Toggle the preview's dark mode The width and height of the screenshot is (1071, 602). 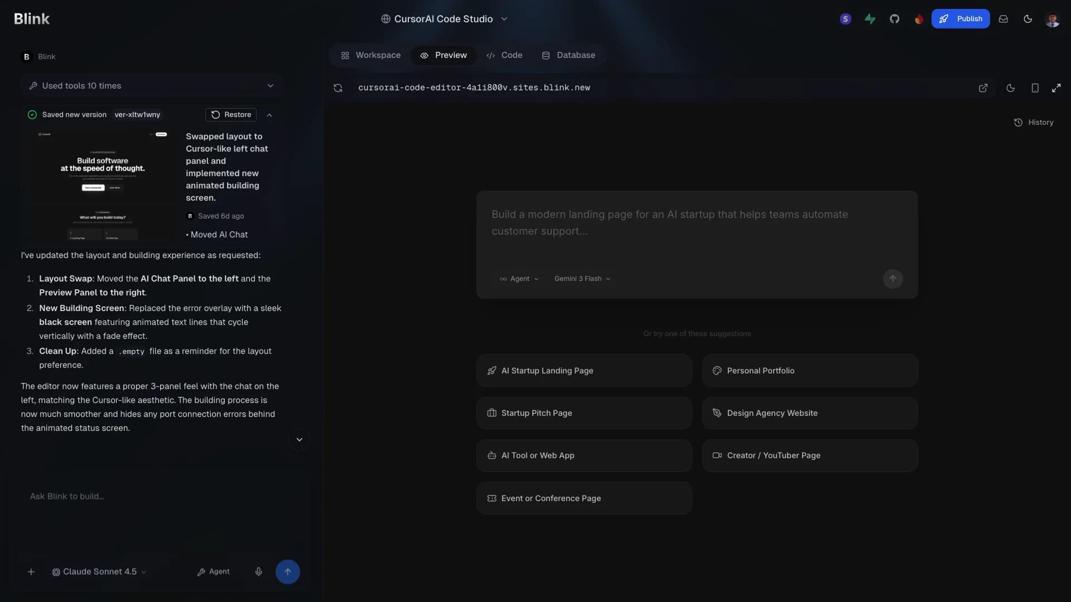(x=1011, y=88)
